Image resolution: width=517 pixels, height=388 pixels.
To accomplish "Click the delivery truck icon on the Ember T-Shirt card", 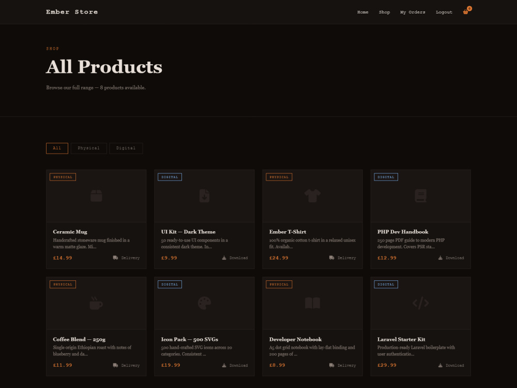I will pyautogui.click(x=332, y=258).
